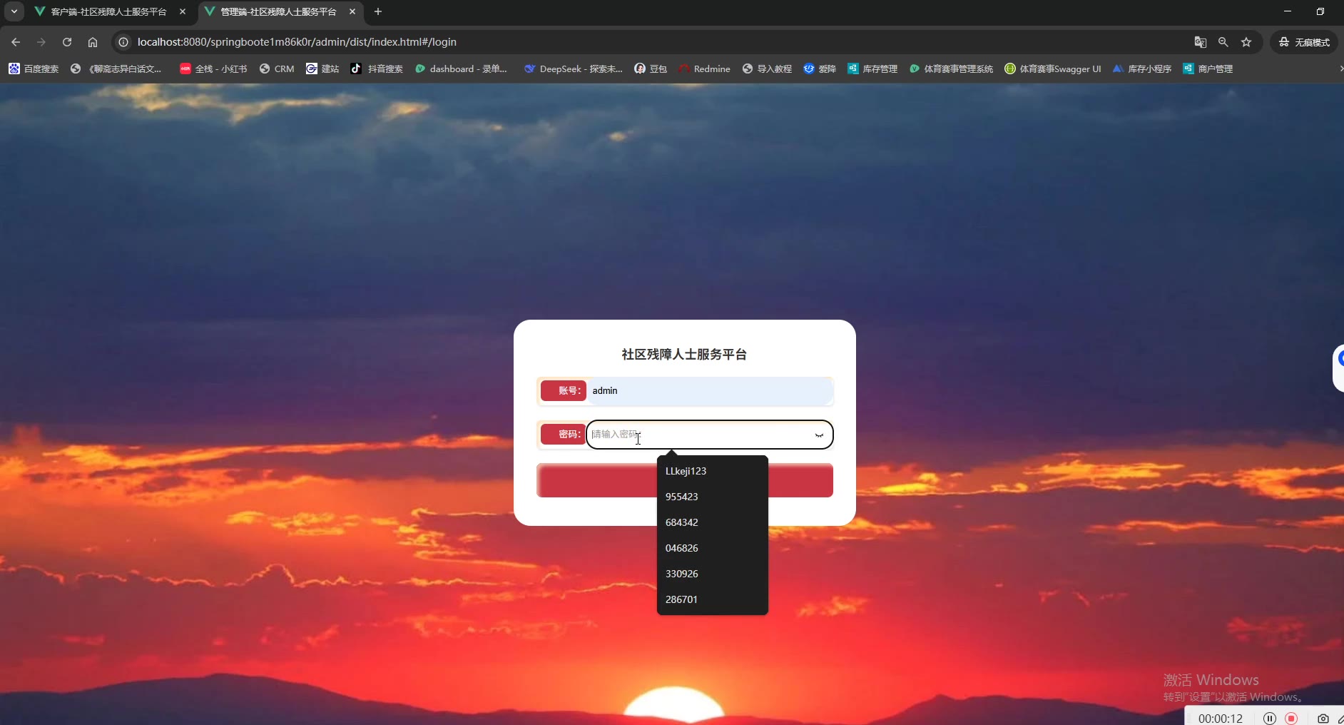Open the 百度搜索 bookmark
Screen dimensions: 1344x725
34,69
